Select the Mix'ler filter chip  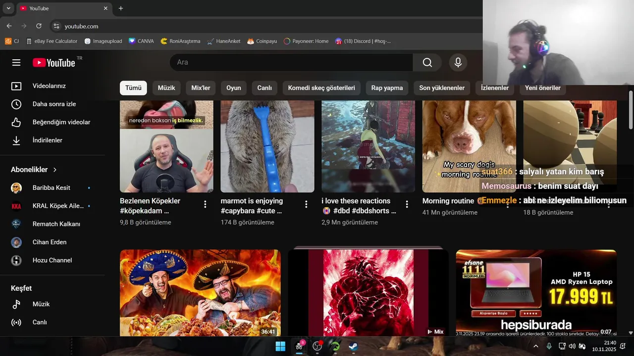click(x=201, y=88)
